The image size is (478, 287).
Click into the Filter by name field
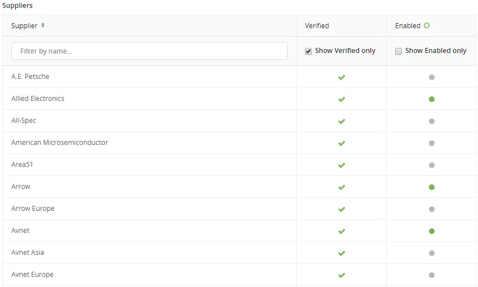(x=149, y=51)
